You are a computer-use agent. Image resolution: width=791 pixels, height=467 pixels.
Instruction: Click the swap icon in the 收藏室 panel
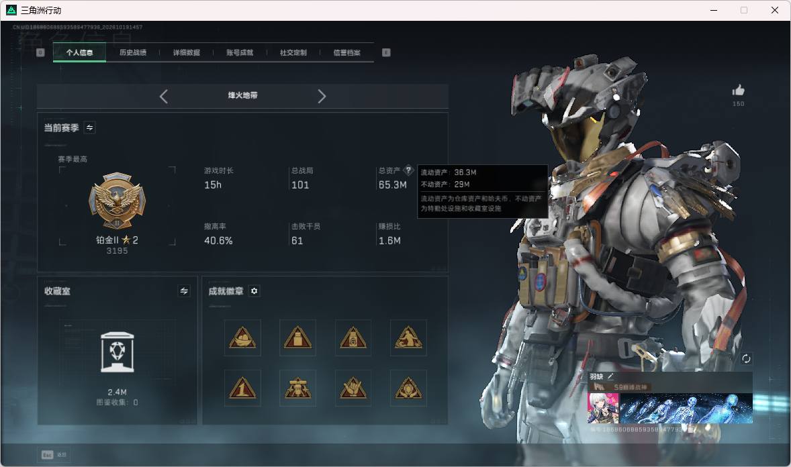(184, 291)
